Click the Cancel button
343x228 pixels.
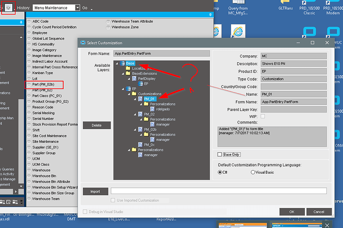point(319,212)
